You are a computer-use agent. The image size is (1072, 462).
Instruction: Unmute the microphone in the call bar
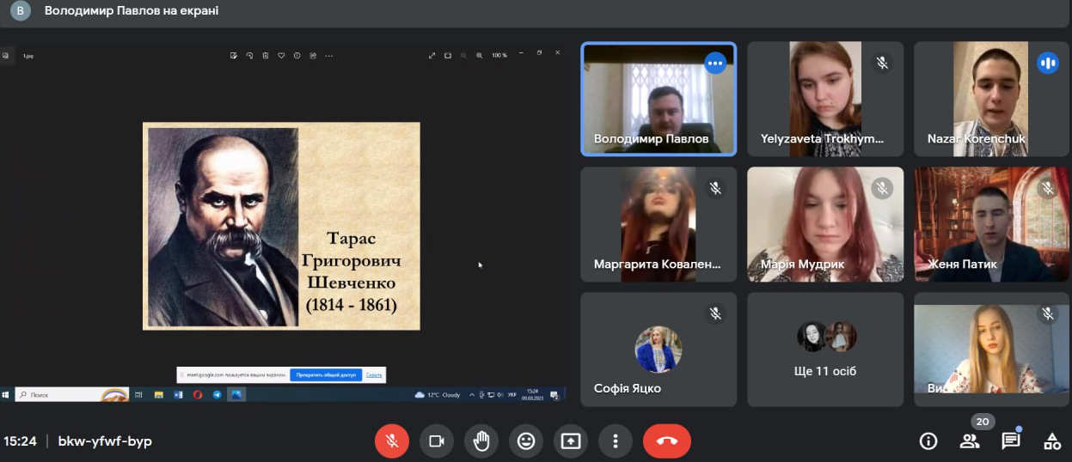[x=392, y=441]
